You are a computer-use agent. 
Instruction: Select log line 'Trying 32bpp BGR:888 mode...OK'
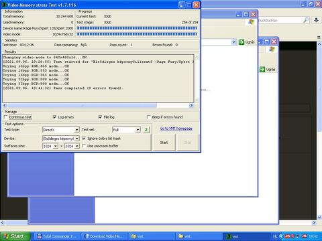point(36,84)
